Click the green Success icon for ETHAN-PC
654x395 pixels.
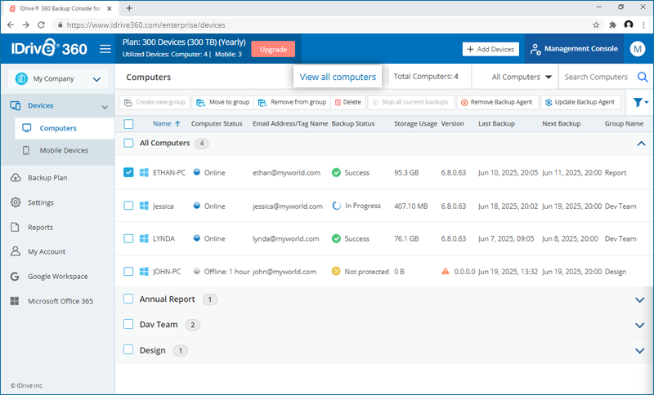click(x=336, y=172)
